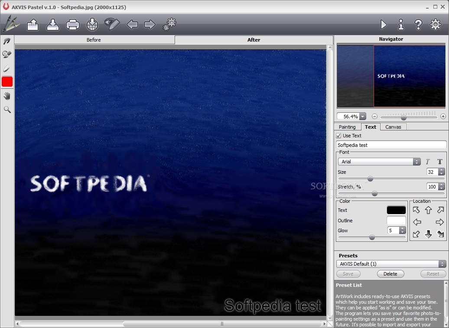This screenshot has height=328, width=449.
Task: Open the red color swatch in left toolbar
Action: coord(7,81)
